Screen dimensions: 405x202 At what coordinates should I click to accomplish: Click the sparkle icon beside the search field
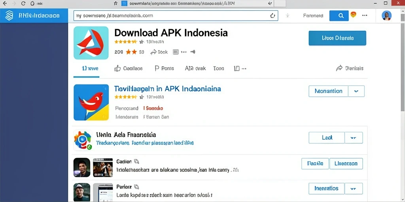point(288,16)
